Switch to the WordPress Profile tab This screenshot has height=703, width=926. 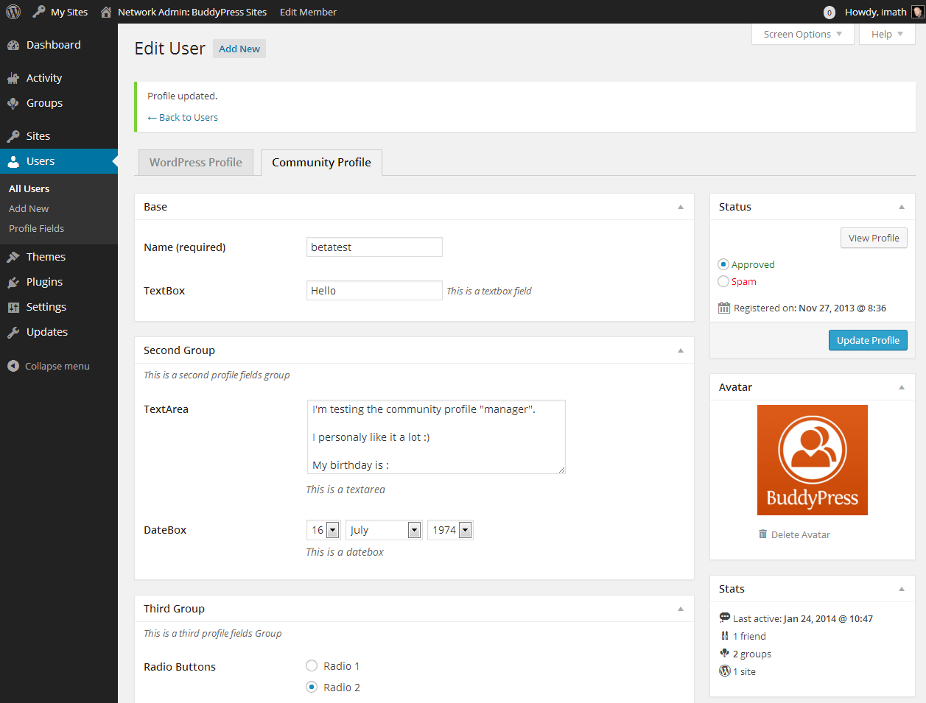pos(195,163)
